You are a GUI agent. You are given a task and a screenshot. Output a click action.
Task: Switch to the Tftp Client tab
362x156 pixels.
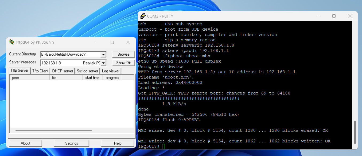click(40, 71)
